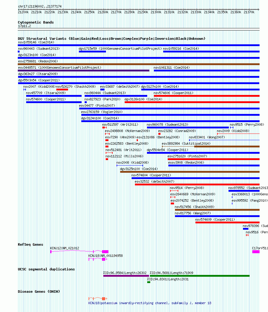Click nsv511597 (Arlt2011) label
Screen dimensions: 268x312
pyautogui.click(x=120, y=125)
